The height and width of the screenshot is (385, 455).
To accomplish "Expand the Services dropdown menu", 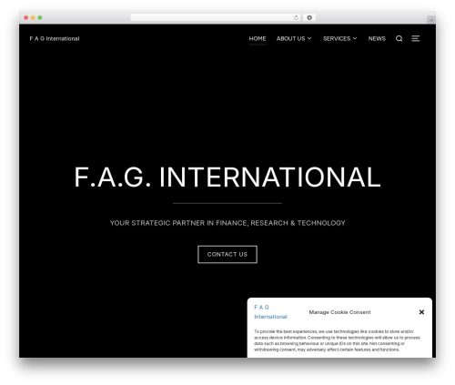I will (x=339, y=38).
